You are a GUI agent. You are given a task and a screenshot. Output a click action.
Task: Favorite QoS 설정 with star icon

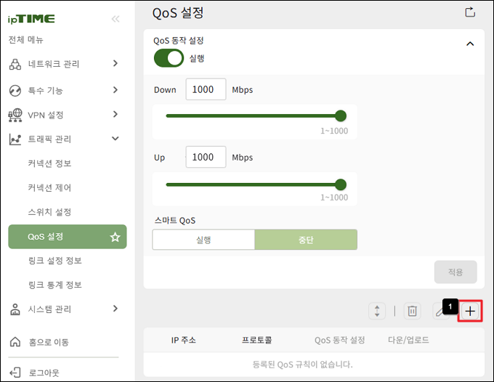coord(115,237)
